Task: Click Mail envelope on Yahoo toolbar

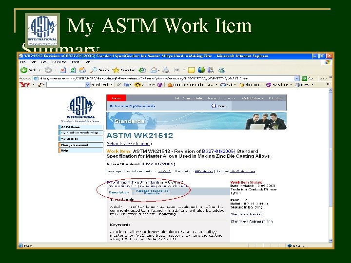Action: [223, 85]
